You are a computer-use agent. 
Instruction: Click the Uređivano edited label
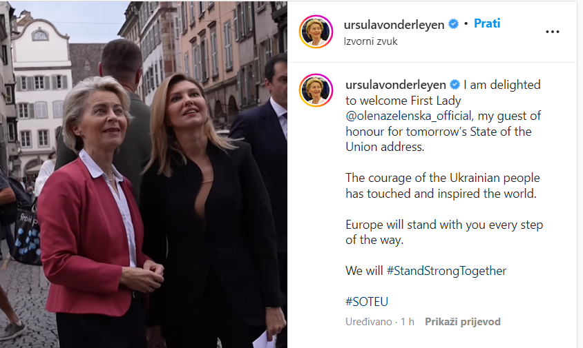(368, 322)
